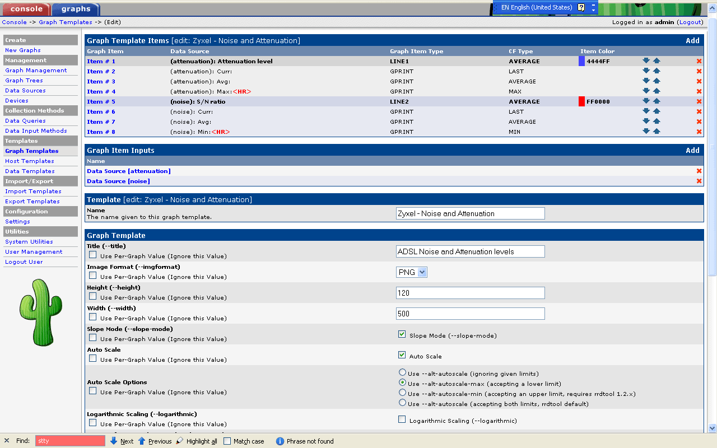
Task: Delete Item # 4 using red X
Action: tap(699, 91)
